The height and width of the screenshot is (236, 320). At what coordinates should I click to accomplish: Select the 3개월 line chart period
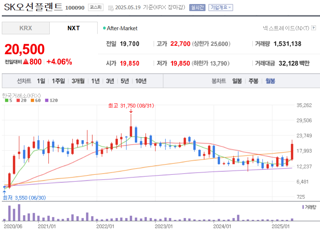pos(78,81)
